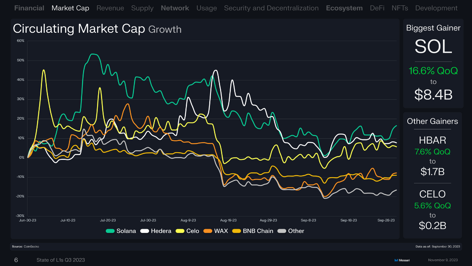Select the Market Cap tab
472x266 pixels.
(70, 8)
